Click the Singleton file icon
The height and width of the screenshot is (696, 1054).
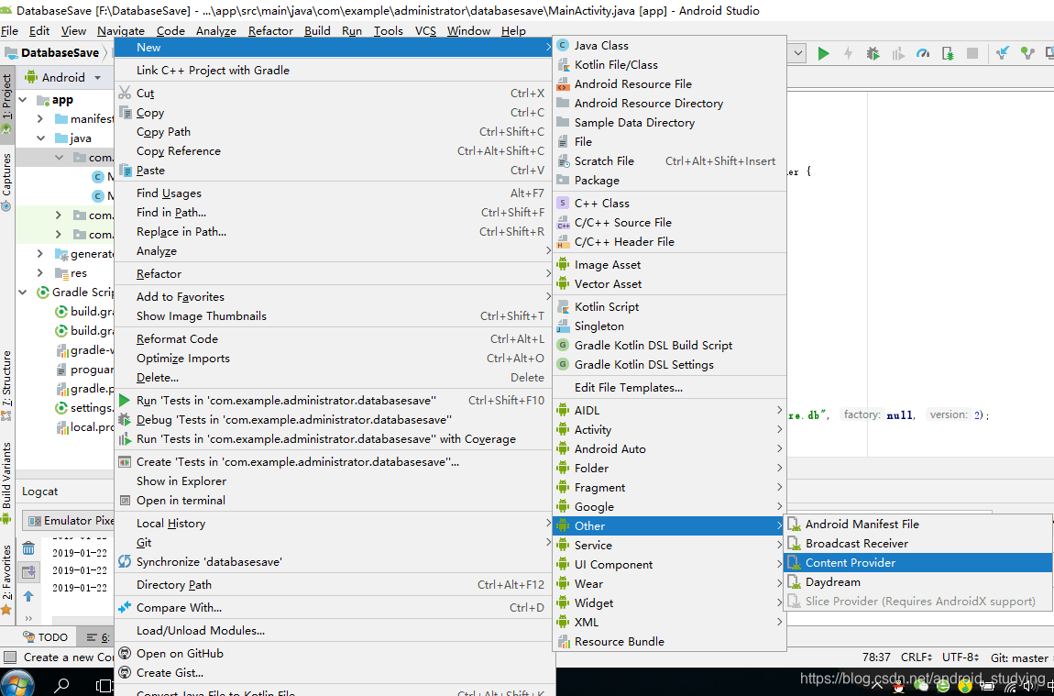tap(563, 326)
